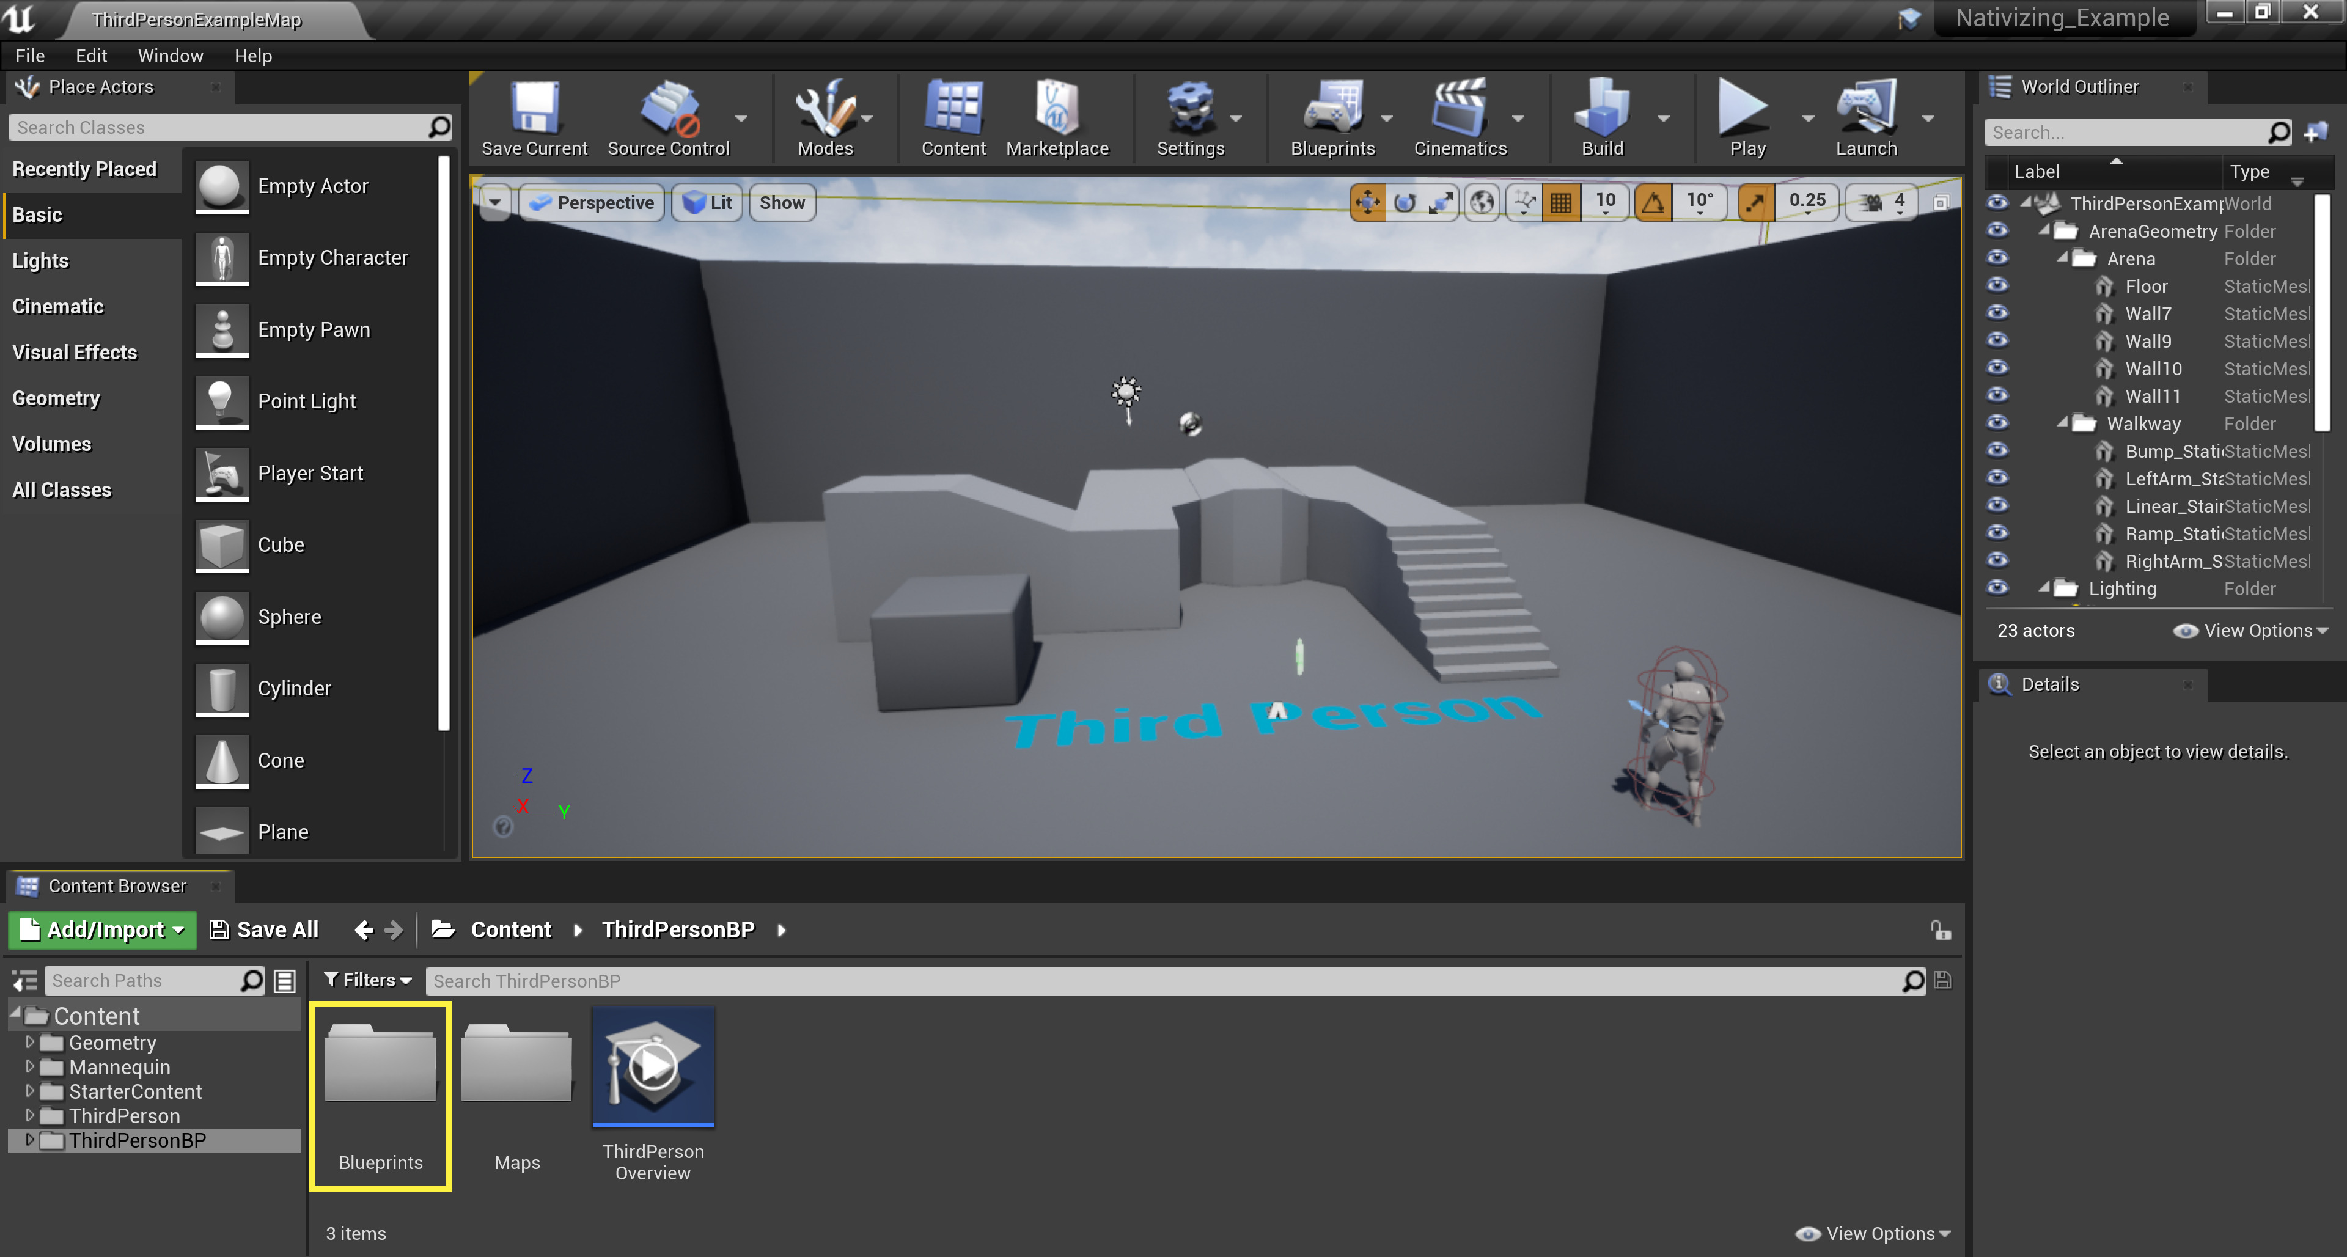The width and height of the screenshot is (2347, 1257).
Task: Click the Lit view mode button
Action: (708, 202)
